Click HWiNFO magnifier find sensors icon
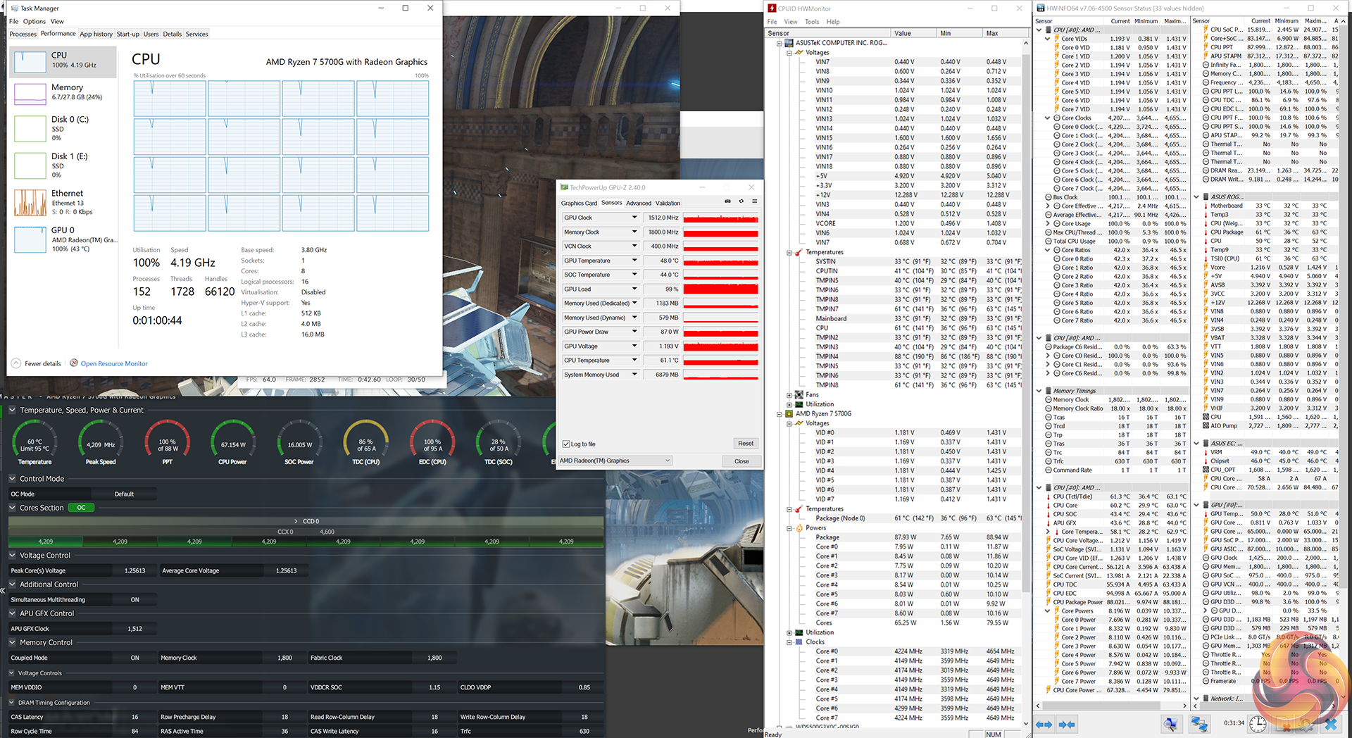 click(1170, 724)
